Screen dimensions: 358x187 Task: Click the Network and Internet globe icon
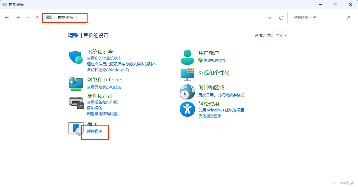(x=76, y=84)
